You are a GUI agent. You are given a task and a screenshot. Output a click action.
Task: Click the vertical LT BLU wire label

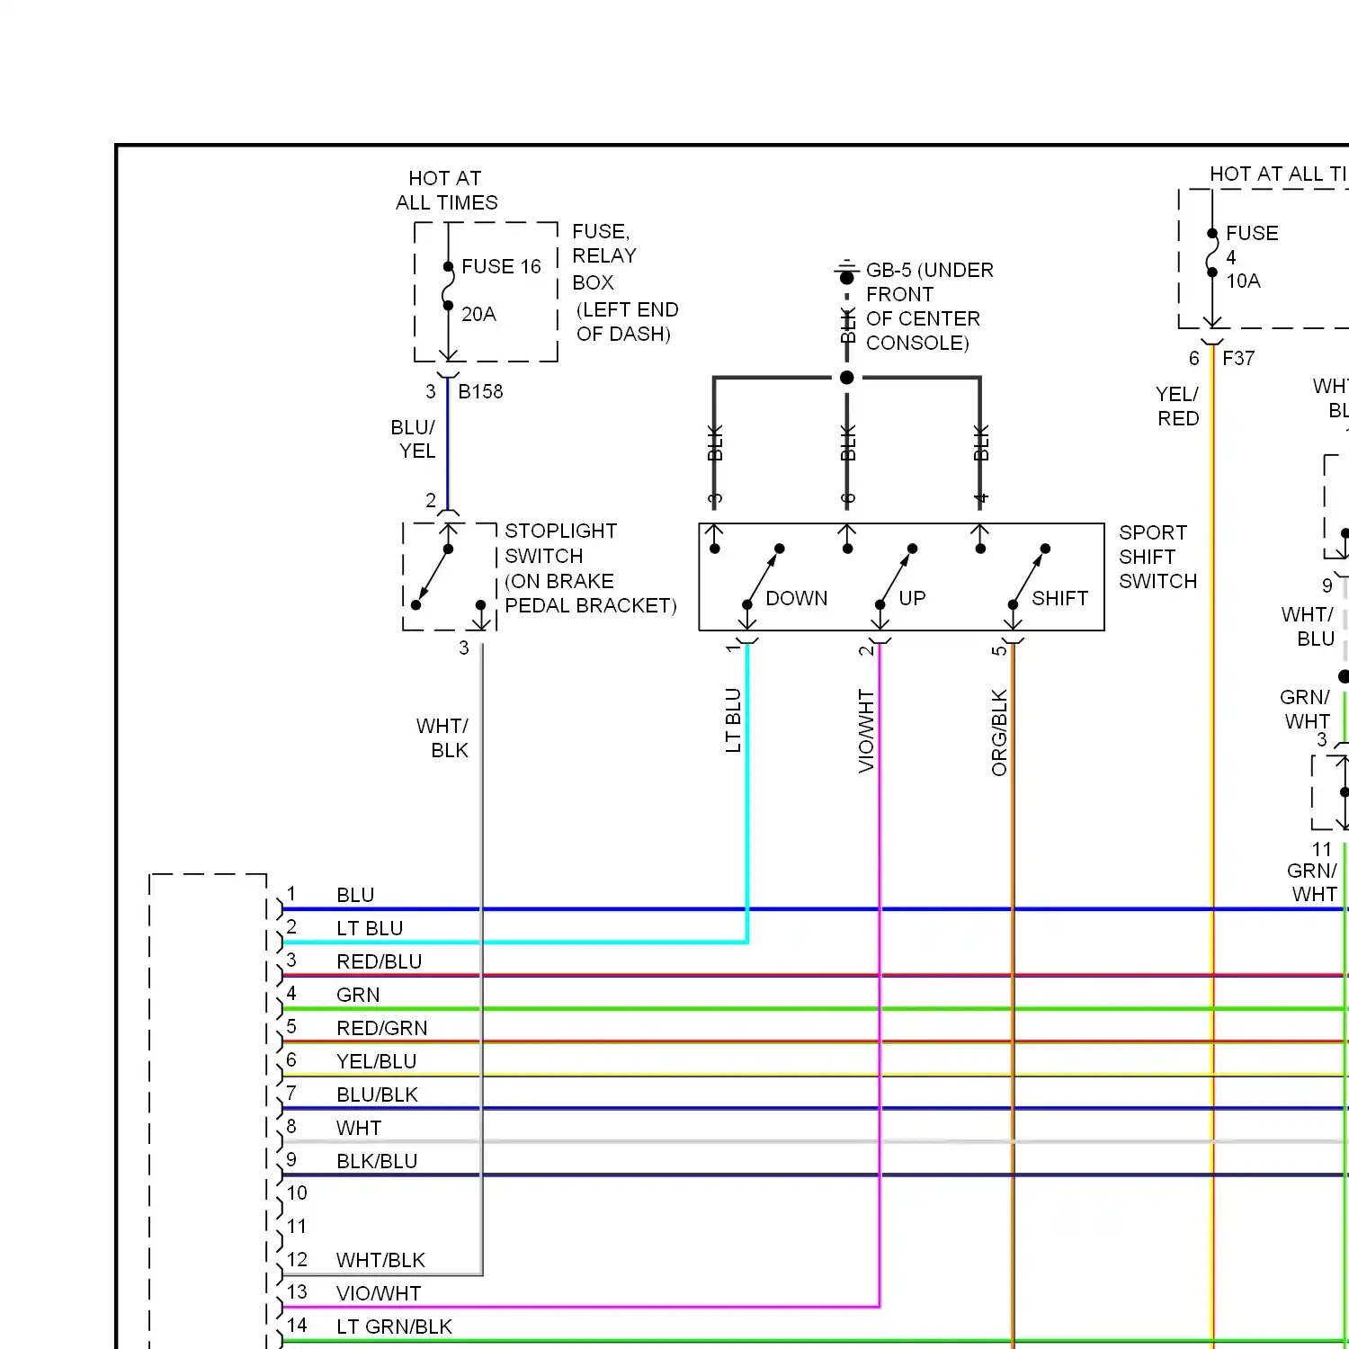tap(733, 719)
